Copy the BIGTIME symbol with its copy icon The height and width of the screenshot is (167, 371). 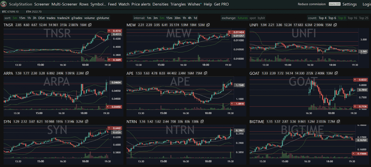pos(338,122)
